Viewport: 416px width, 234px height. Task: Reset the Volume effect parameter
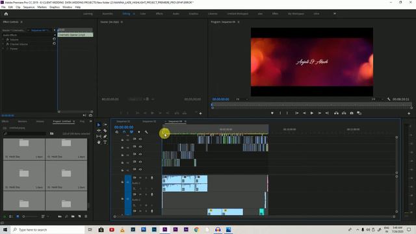point(54,39)
